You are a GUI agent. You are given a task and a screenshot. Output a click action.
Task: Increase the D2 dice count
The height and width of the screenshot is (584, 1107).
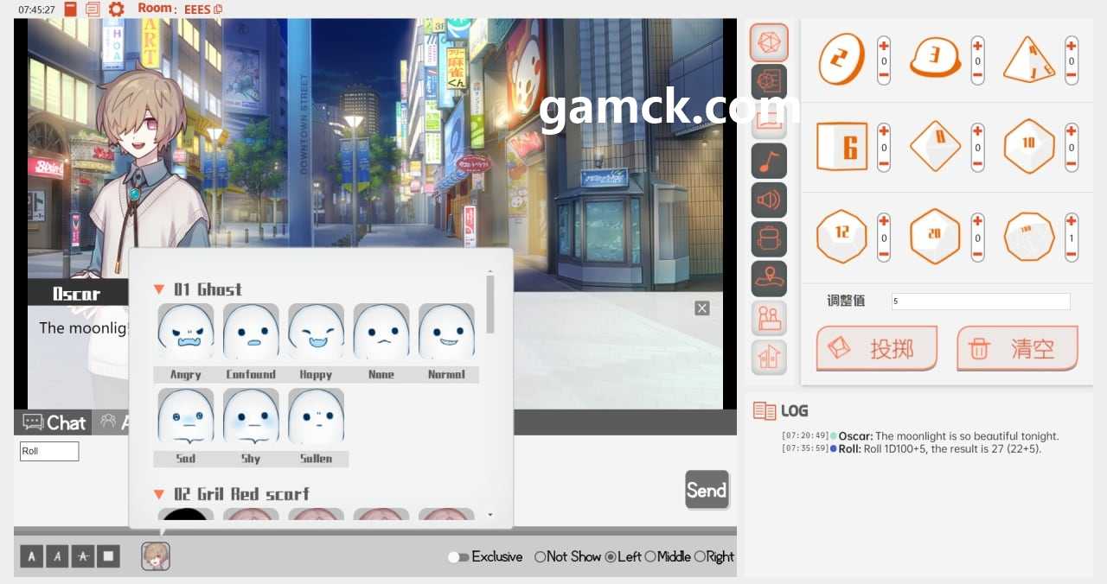[884, 44]
